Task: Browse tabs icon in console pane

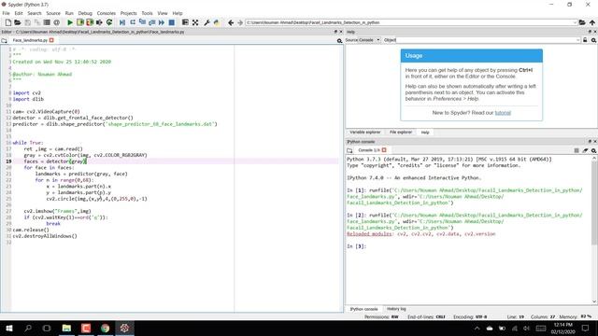Action: coord(349,150)
